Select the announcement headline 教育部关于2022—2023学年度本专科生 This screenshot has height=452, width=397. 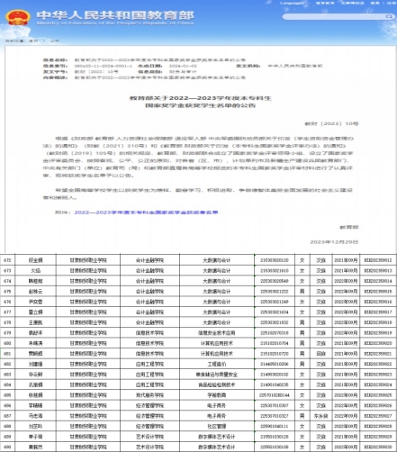click(x=201, y=98)
